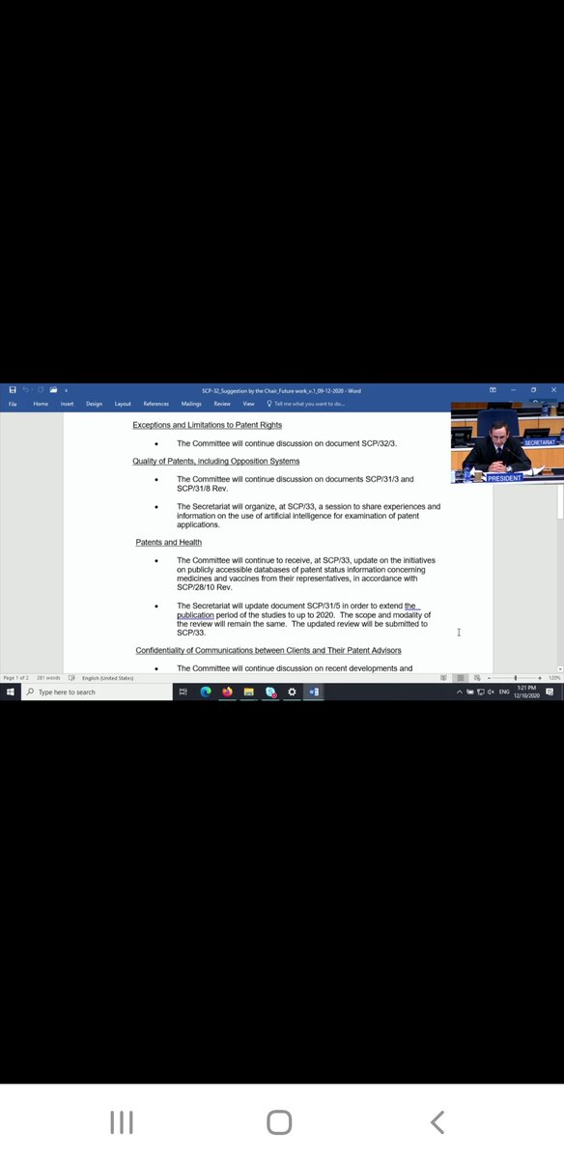Click the Windows Start button

10,692
